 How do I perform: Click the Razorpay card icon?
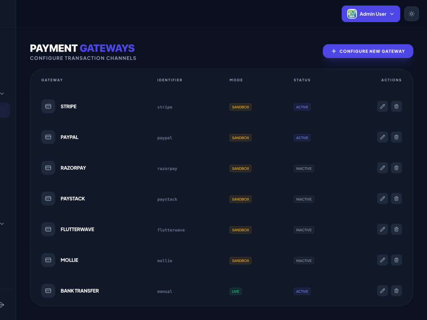(x=48, y=168)
